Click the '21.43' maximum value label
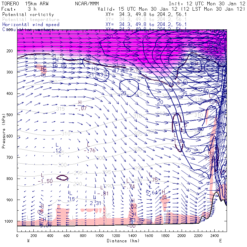This screenshot has height=247, width=247. click(x=96, y=75)
